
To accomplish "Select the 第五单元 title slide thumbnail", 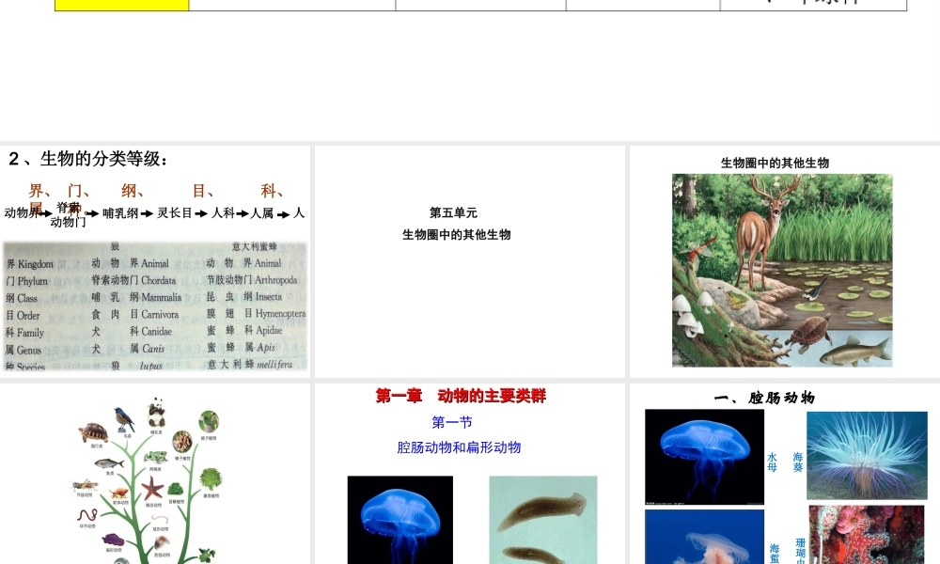I will [469, 261].
